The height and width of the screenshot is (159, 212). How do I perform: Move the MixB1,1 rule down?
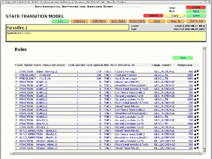(198, 127)
